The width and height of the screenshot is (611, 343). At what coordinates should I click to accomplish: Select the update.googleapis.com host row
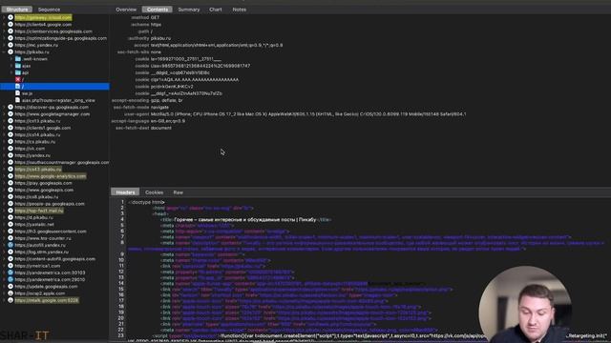tap(46, 286)
